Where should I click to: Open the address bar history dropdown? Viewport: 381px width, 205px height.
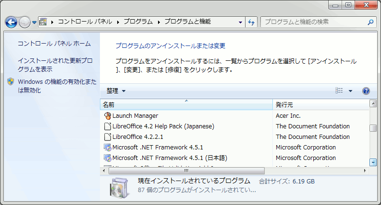[241, 22]
